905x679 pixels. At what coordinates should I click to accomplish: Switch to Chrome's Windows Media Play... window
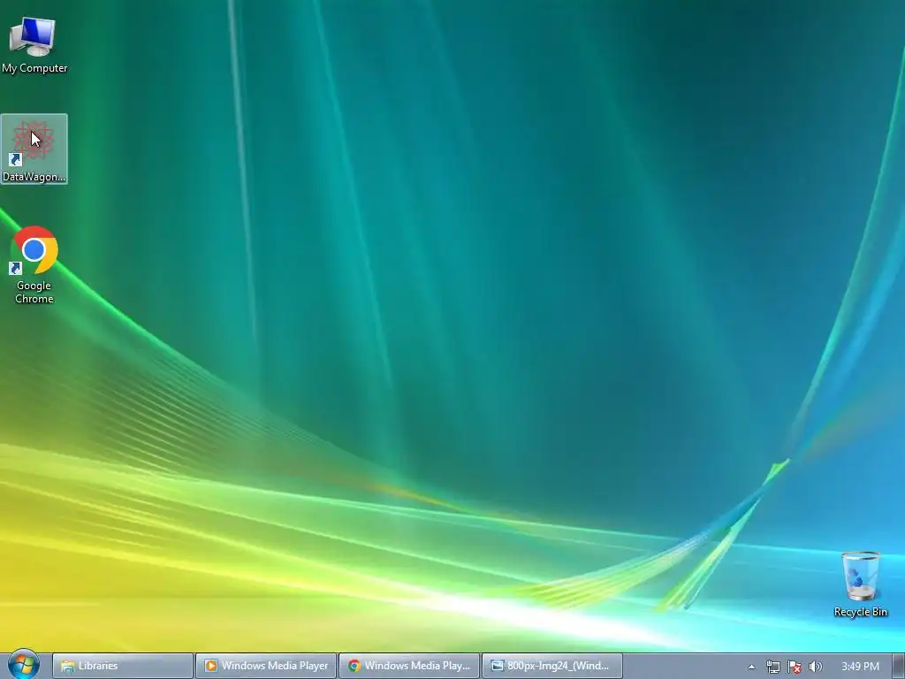(x=408, y=666)
